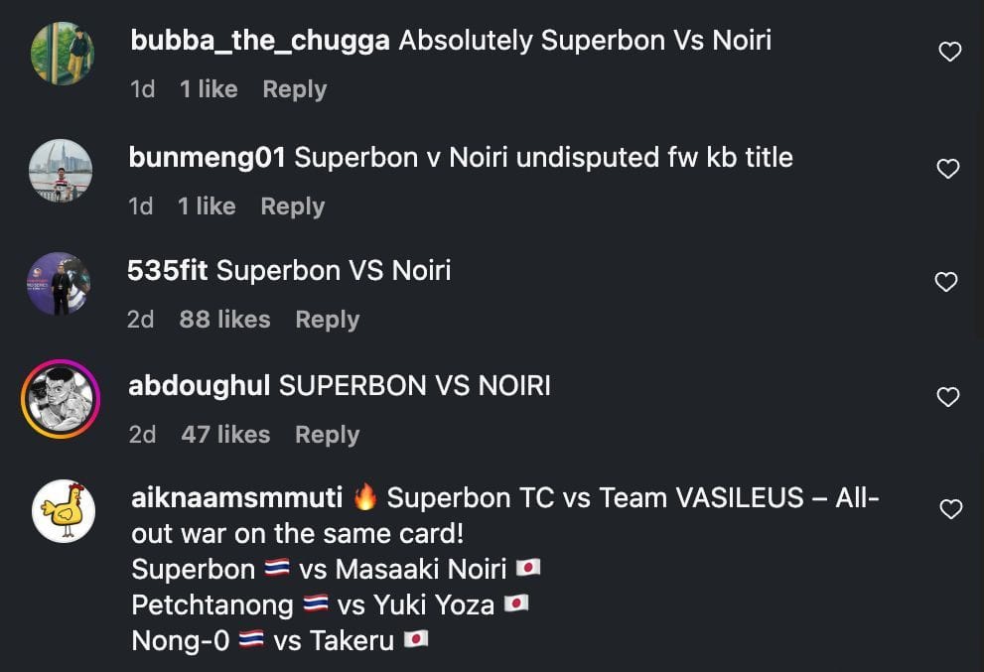View 535fit's profile picture

pos(60,284)
